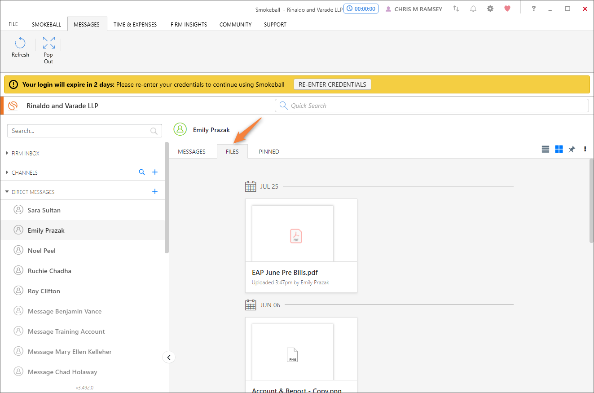Screen dimensions: 594x393
Task: Click Rinaldo and Varade LLP firm name
Action: pos(62,106)
